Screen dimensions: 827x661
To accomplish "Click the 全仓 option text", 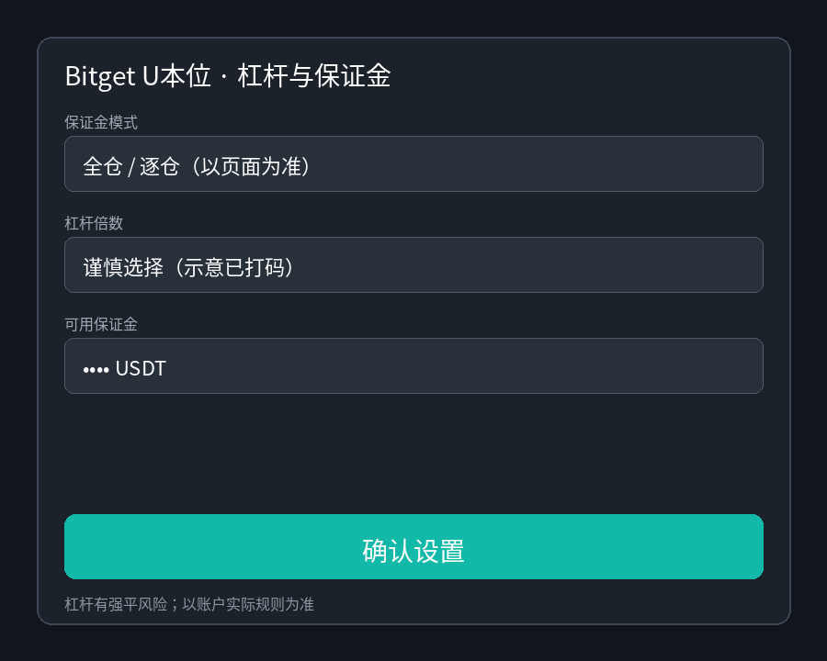I will (103, 166).
